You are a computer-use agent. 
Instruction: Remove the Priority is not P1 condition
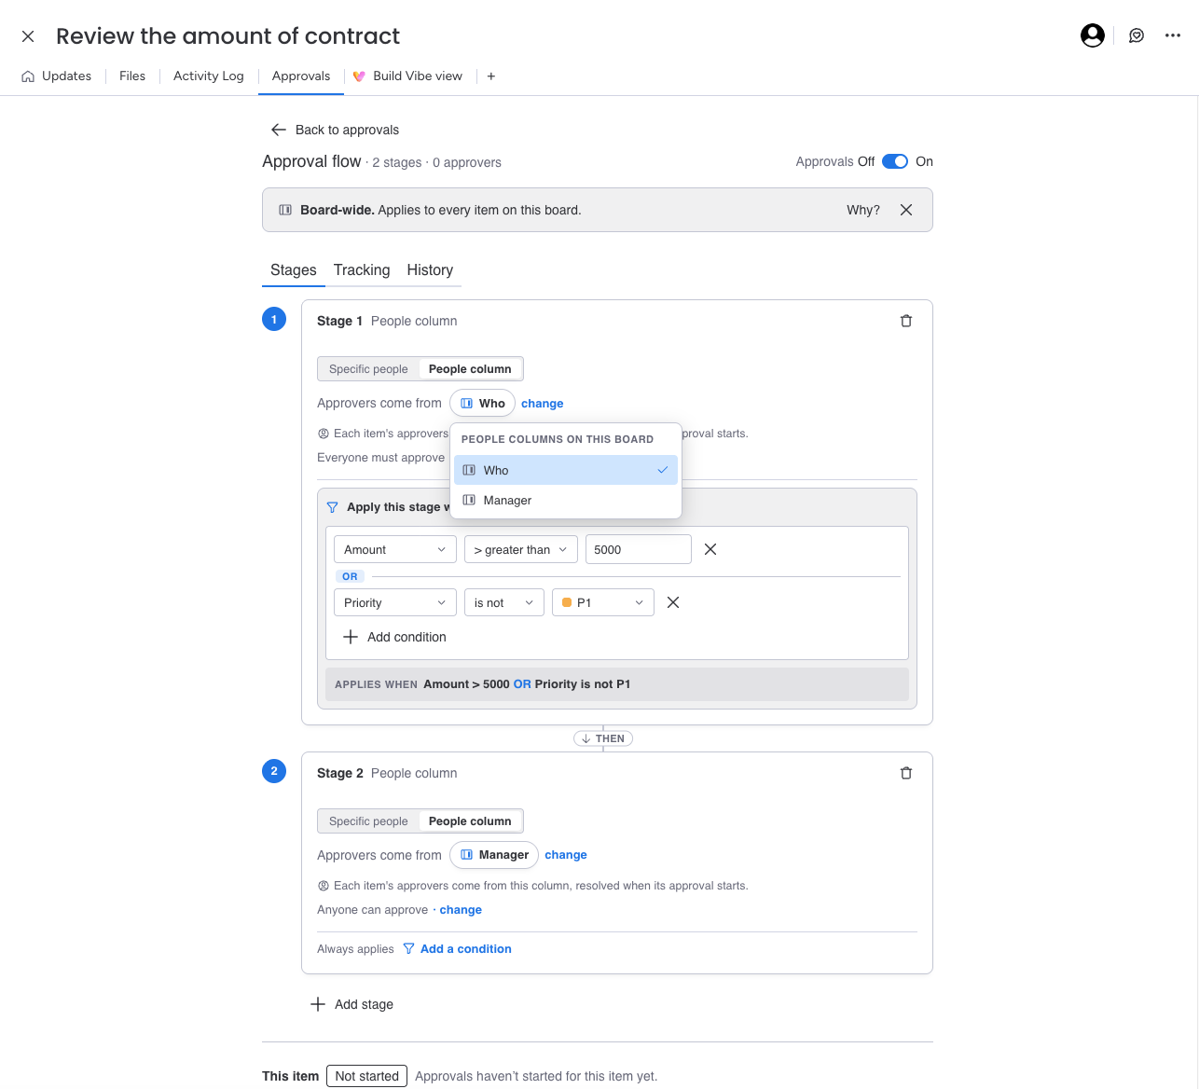[x=673, y=602]
